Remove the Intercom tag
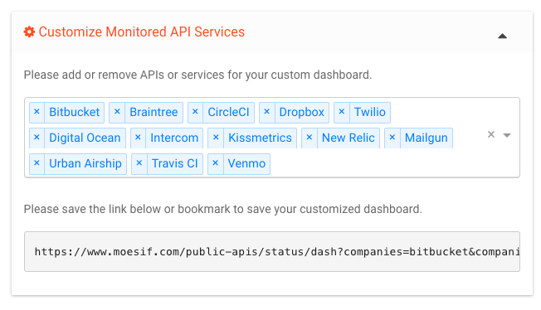Viewport: 541px width, 310px height. pos(138,138)
